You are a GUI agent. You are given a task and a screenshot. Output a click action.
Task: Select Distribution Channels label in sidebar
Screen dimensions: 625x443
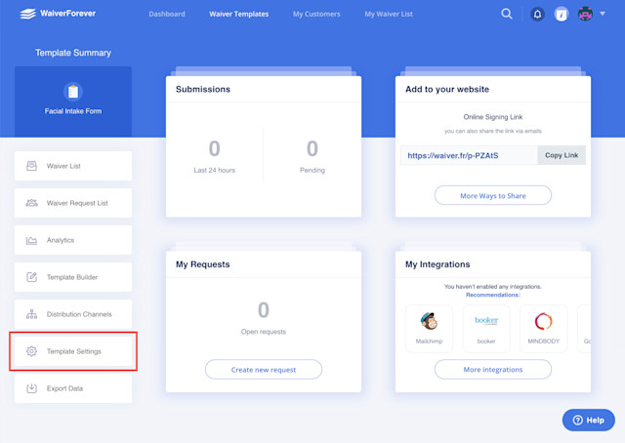click(79, 314)
